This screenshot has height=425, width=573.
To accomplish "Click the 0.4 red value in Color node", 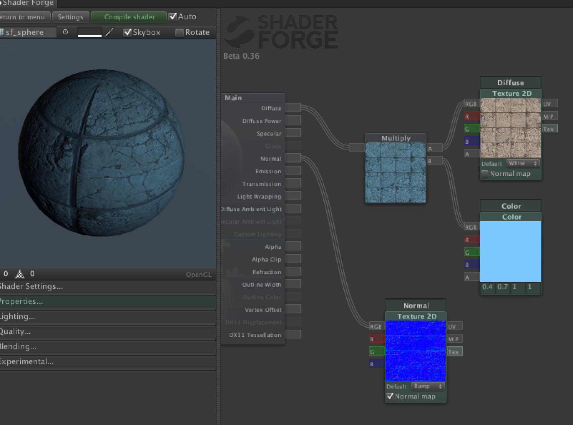I will coord(488,287).
